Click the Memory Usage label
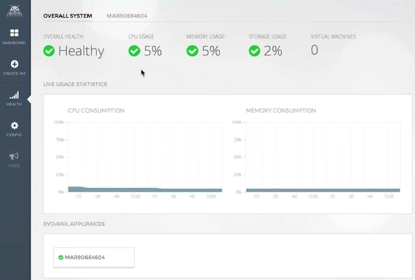Viewport: 415px width, 280px height. 205,36
